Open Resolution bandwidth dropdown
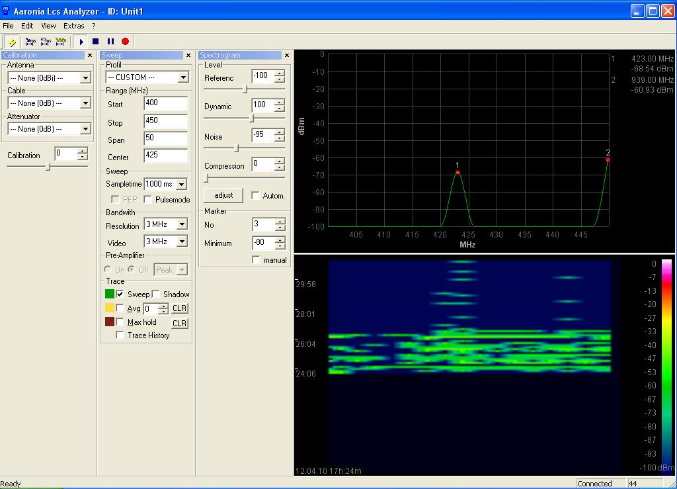The height and width of the screenshot is (489, 677). pos(182,224)
